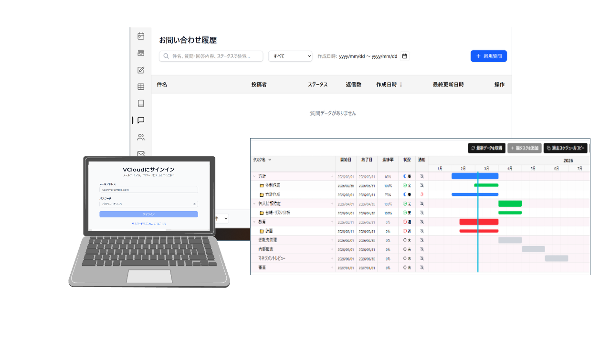Open the すべて status filter dropdown
611x344 pixels.
(x=290, y=56)
